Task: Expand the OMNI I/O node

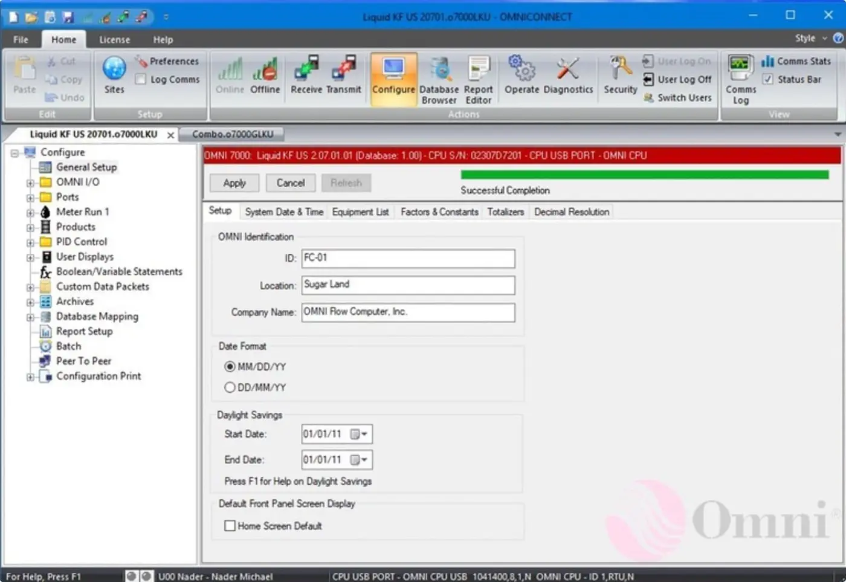Action: click(x=30, y=183)
